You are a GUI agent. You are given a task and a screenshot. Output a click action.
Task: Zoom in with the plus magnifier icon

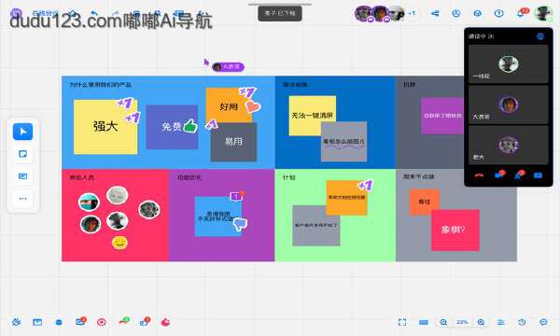pyautogui.click(x=481, y=322)
